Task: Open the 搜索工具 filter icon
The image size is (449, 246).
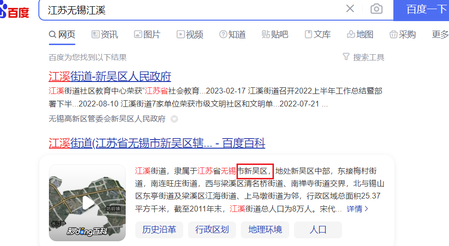Action: [346, 57]
